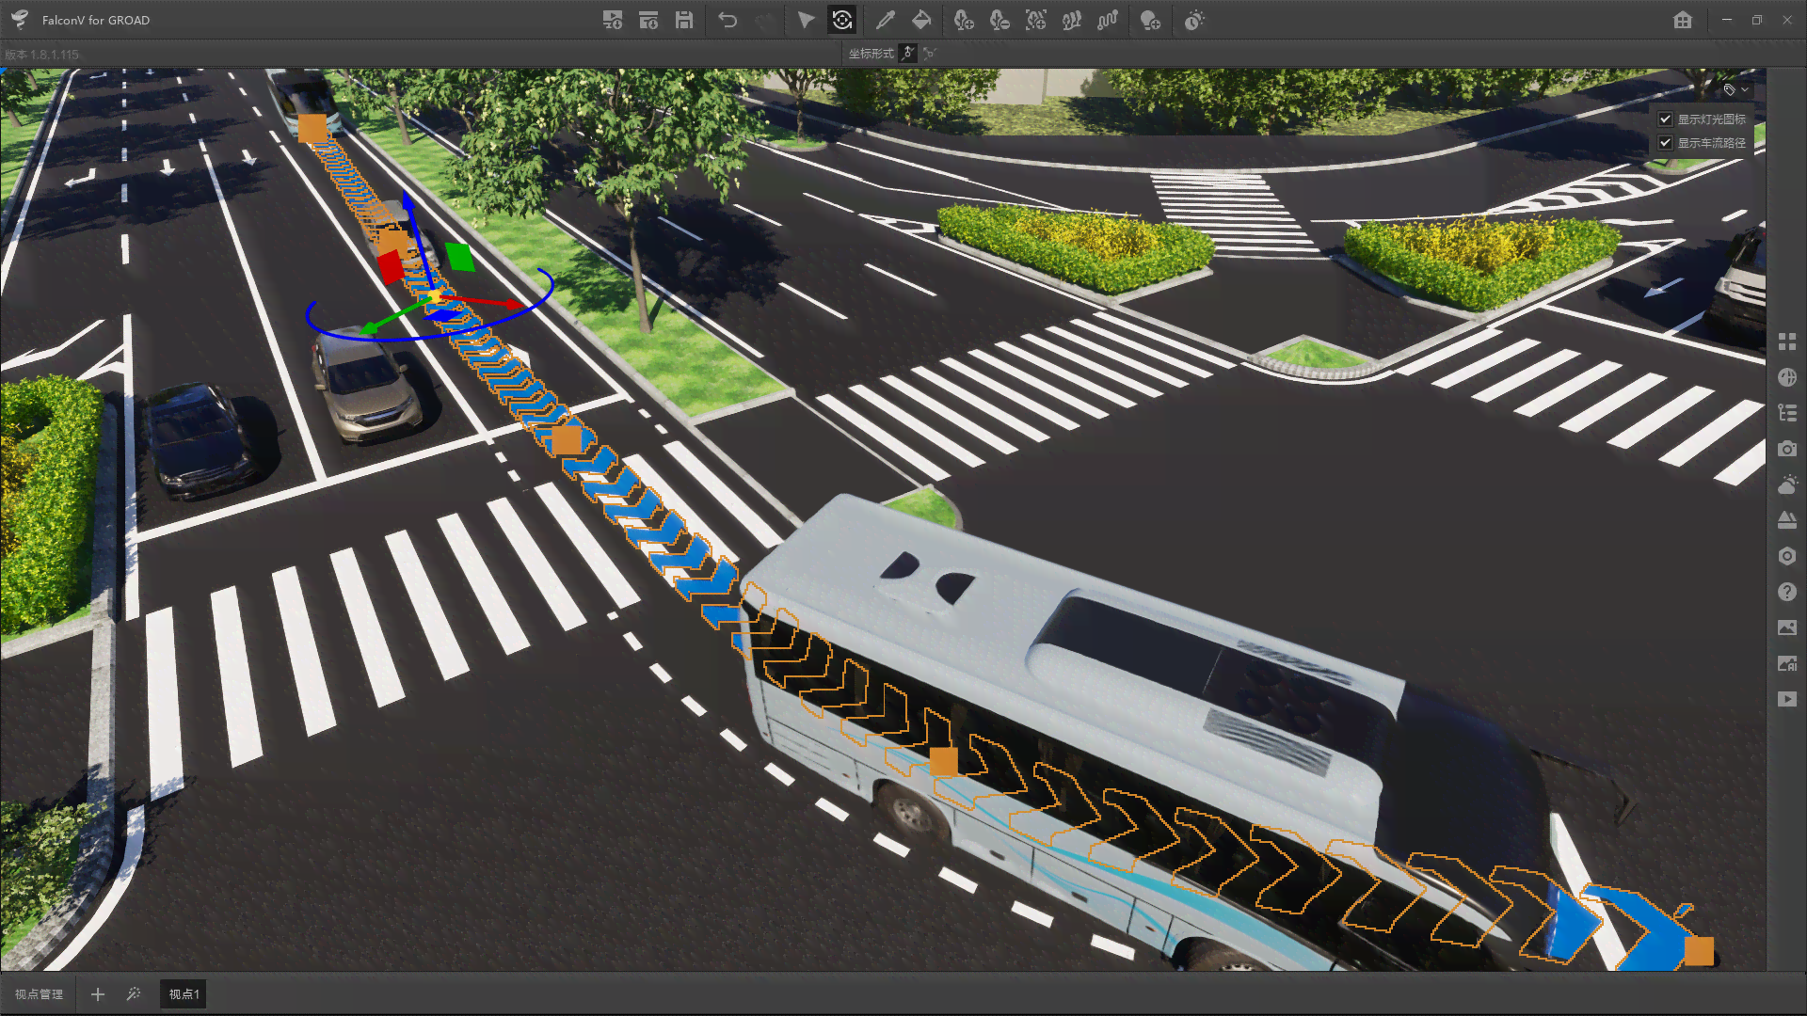Image resolution: width=1807 pixels, height=1016 pixels.
Task: Choose the paint bucket fill tool
Action: 921,20
